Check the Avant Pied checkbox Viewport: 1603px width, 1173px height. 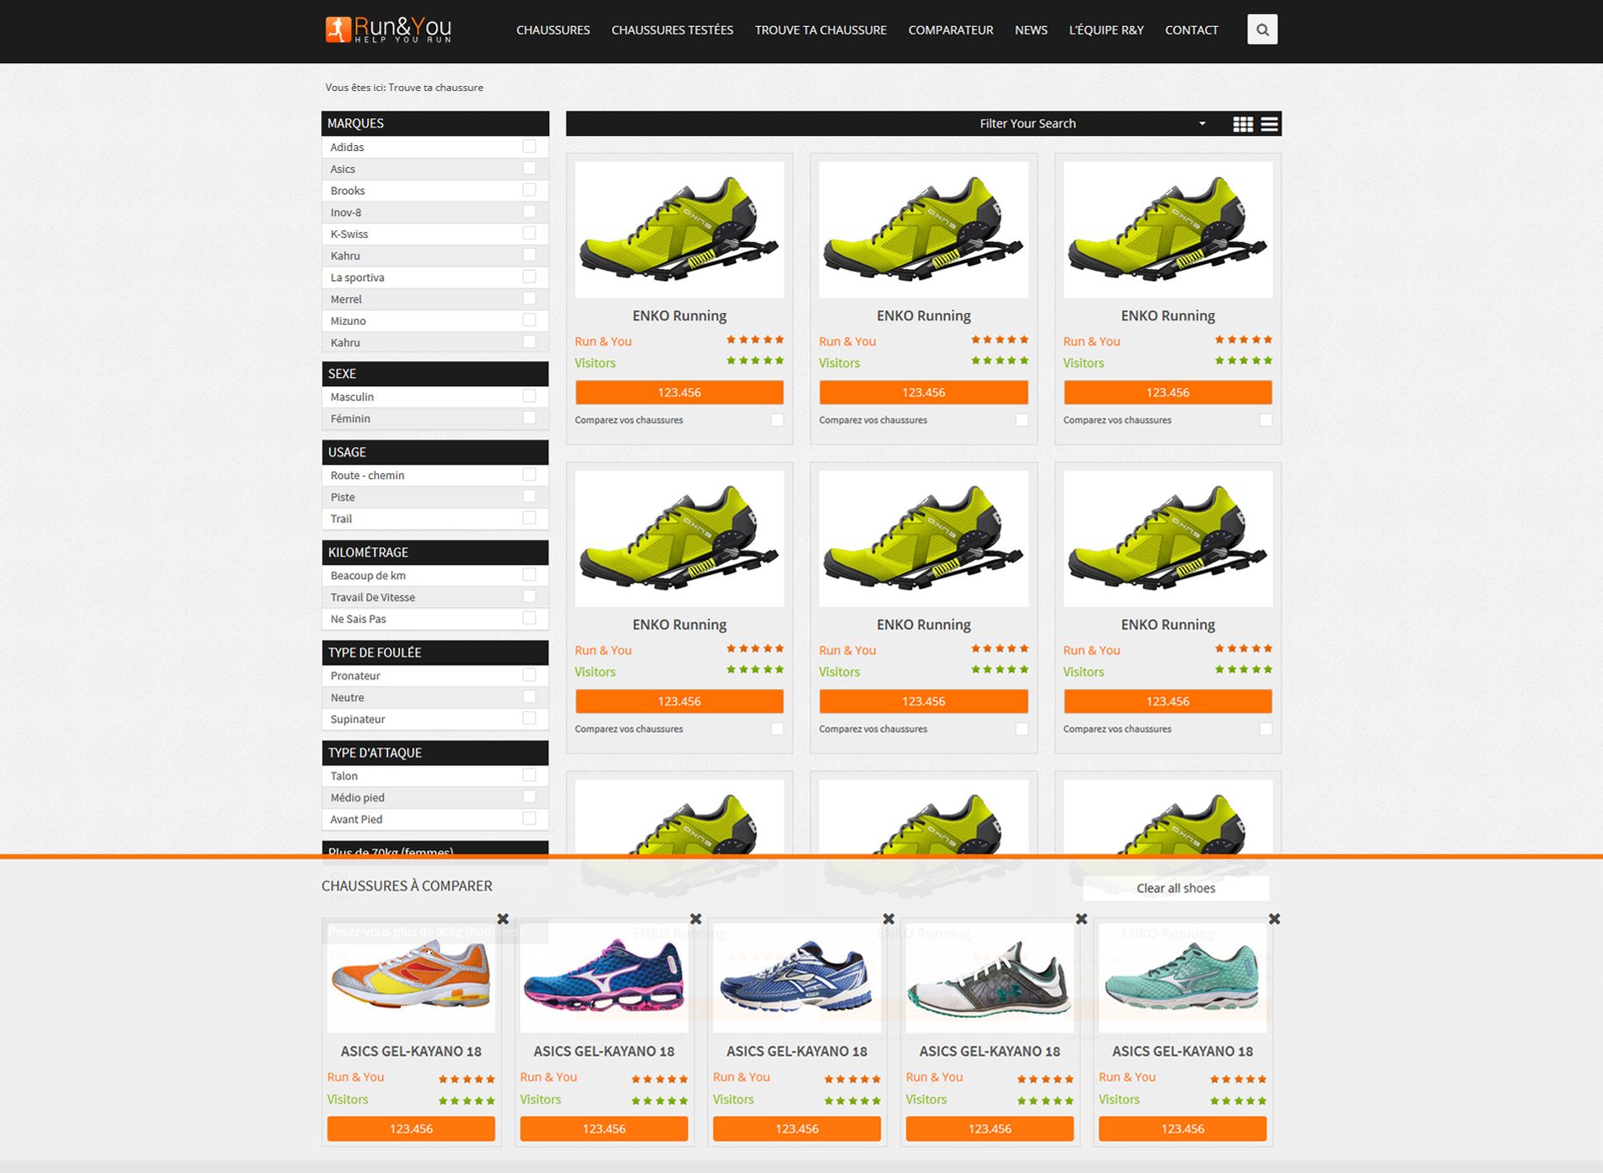point(529,818)
